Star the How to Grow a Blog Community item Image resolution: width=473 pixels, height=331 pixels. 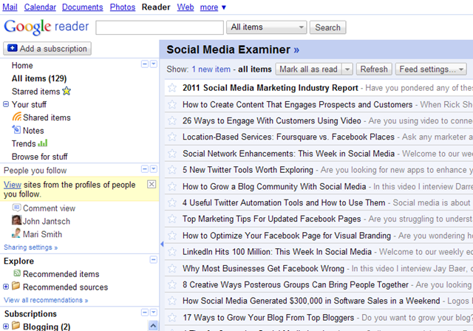[x=172, y=187]
